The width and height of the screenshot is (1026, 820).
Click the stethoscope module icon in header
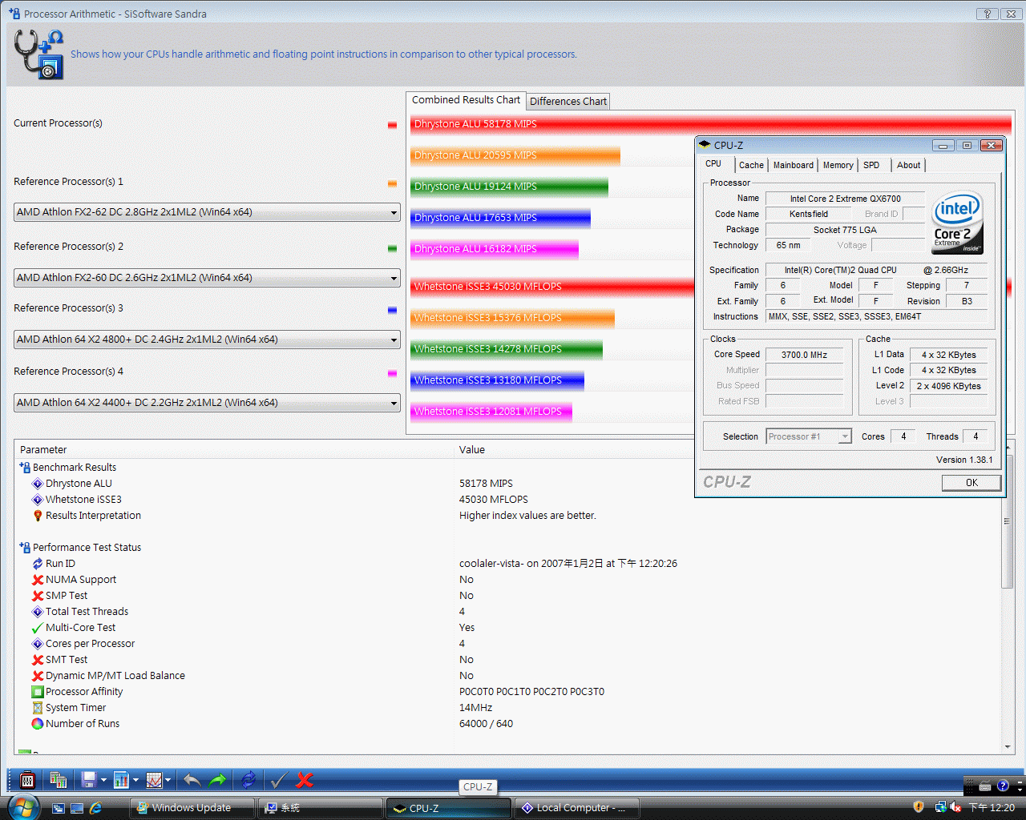tap(38, 54)
